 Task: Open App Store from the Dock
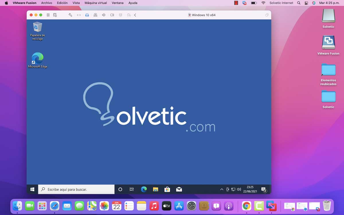(x=179, y=206)
